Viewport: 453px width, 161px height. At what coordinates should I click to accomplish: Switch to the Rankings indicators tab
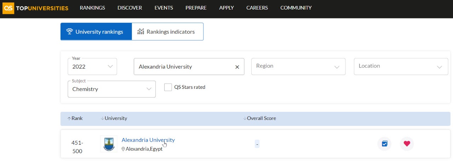(167, 32)
